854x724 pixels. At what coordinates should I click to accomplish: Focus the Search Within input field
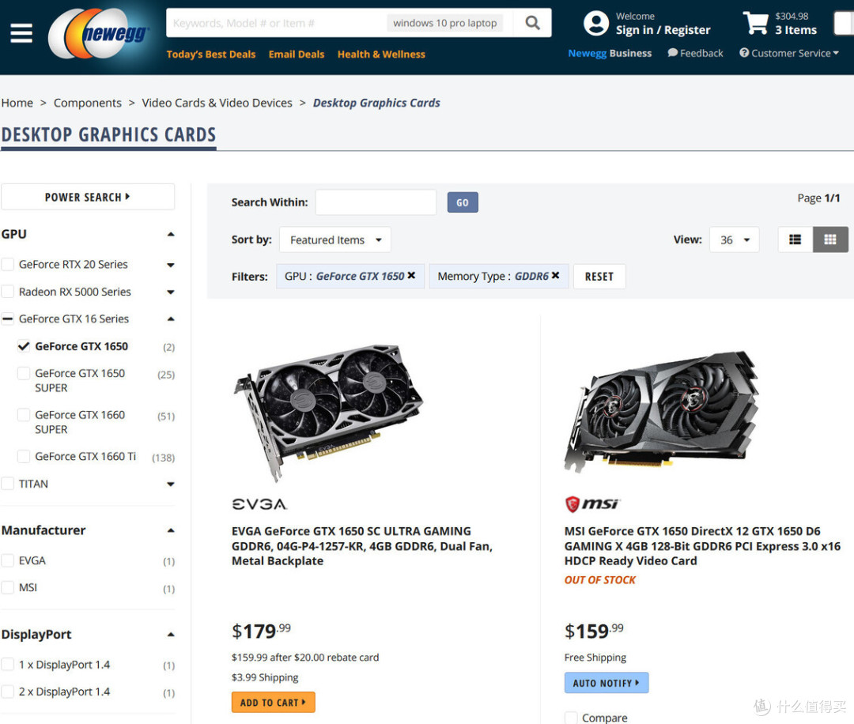tap(376, 202)
